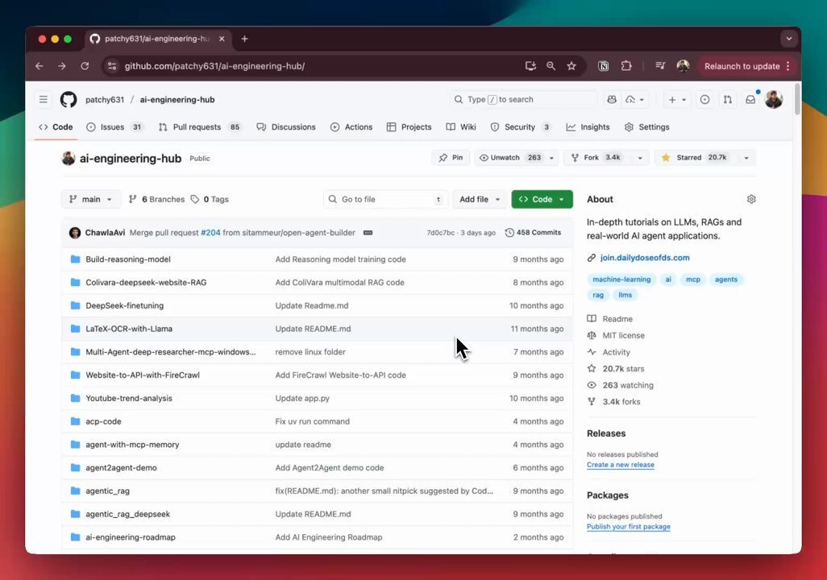Open join.dailydoseofds.com link
The width and height of the screenshot is (827, 580).
pyautogui.click(x=645, y=258)
